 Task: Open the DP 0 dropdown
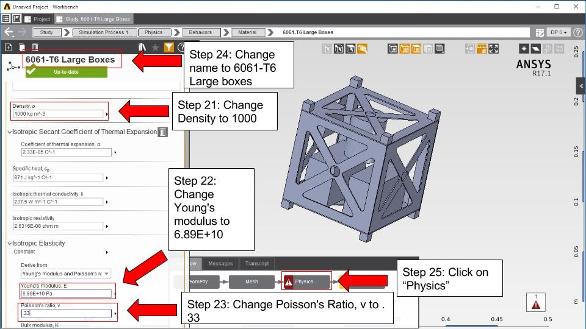pos(559,32)
